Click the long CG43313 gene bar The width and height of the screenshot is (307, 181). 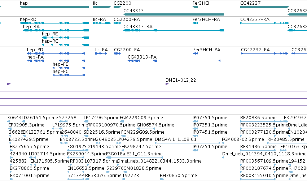(x=174, y=14)
